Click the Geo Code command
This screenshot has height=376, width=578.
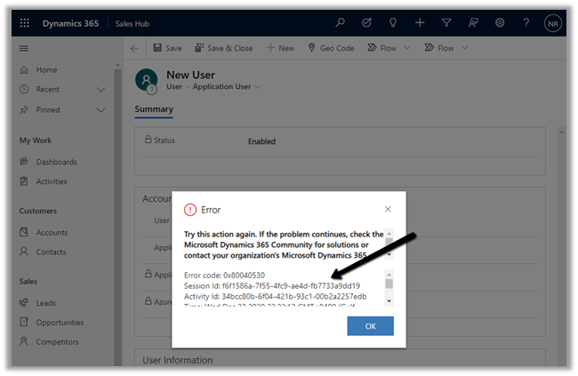(331, 48)
